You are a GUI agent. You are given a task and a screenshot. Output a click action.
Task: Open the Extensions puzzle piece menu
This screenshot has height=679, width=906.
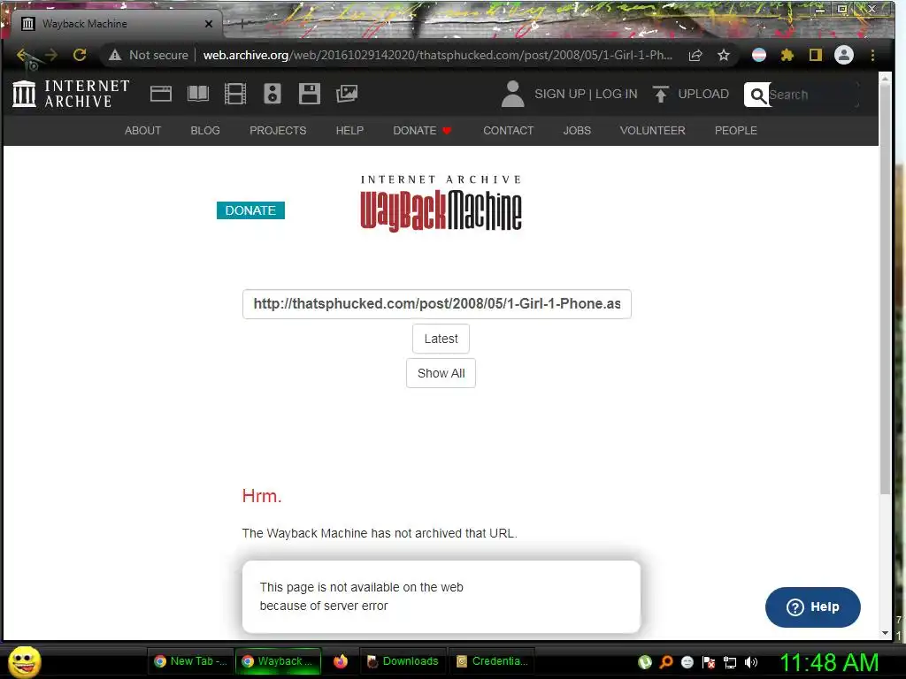[787, 55]
